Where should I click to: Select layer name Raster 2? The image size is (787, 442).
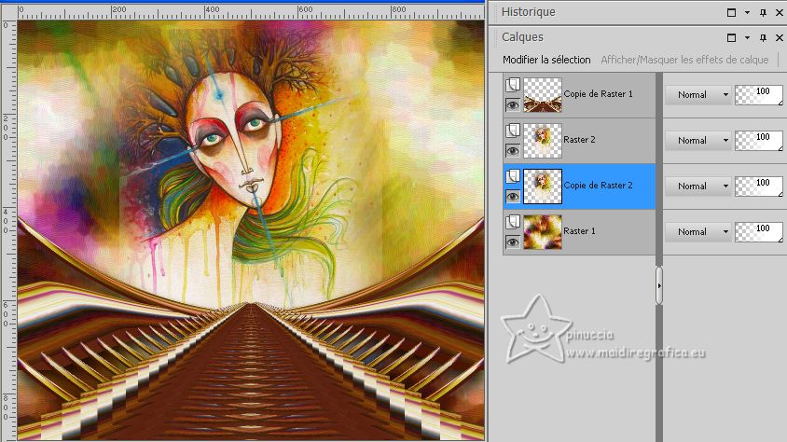[579, 140]
